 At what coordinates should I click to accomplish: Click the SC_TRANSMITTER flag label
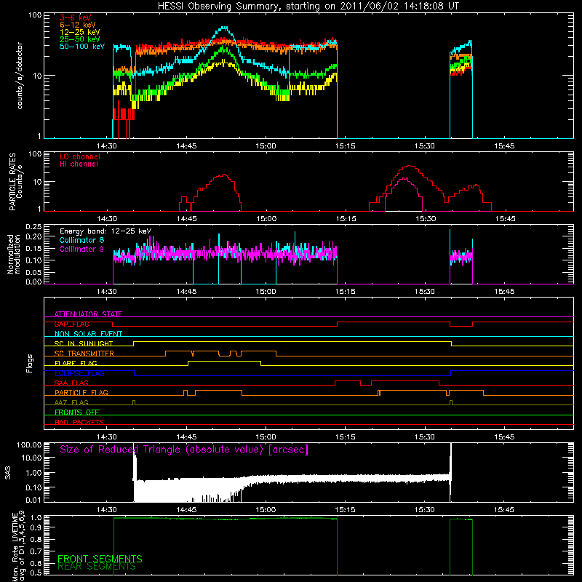point(84,354)
